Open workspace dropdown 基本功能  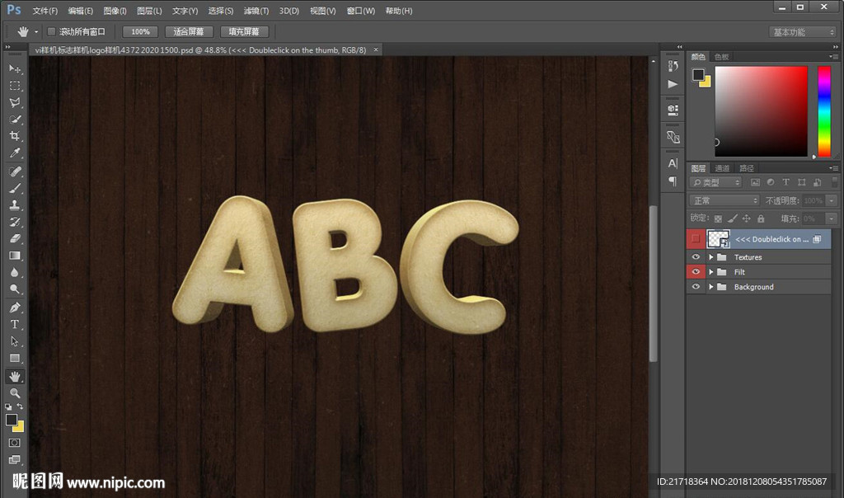point(803,32)
